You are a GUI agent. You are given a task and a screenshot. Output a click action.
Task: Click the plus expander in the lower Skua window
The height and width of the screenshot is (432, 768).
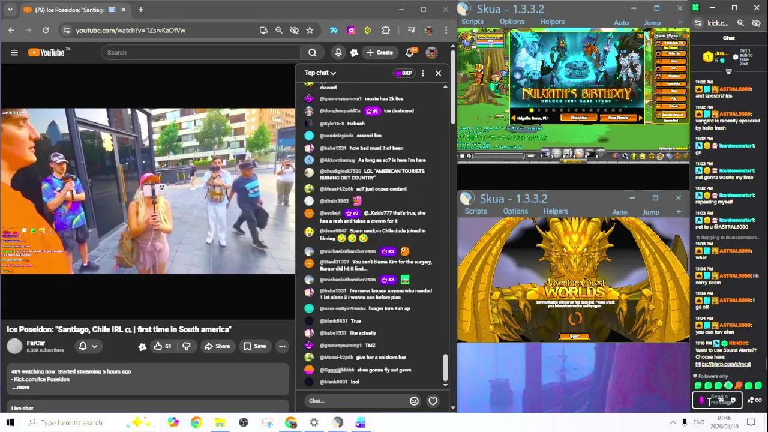(x=679, y=212)
